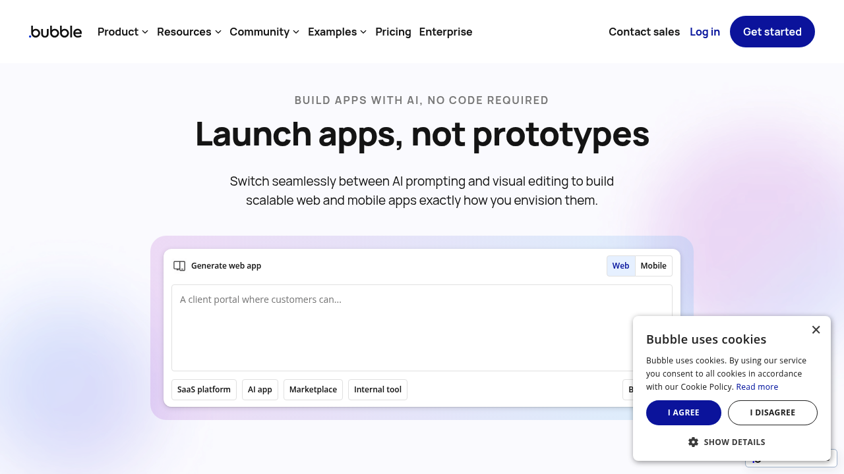844x474 pixels.
Task: Switch to the Mobile toggle option
Action: (x=653, y=266)
